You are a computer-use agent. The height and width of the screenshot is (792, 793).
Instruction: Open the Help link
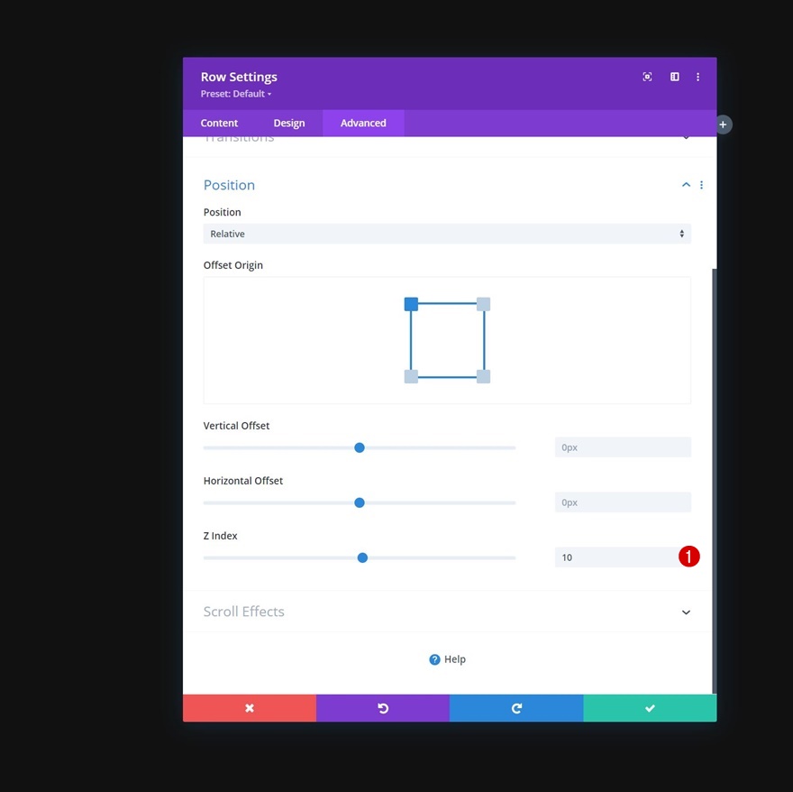point(447,659)
